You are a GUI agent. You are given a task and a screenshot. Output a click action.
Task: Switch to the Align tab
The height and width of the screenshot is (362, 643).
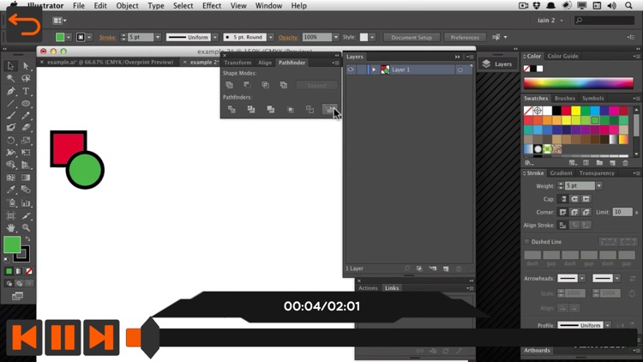pos(265,63)
